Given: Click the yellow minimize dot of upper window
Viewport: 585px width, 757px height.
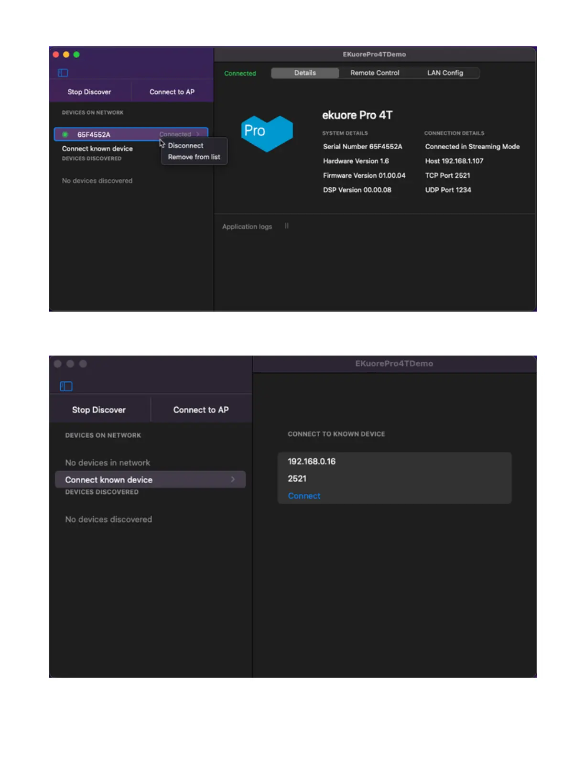Looking at the screenshot, I should [x=66, y=54].
